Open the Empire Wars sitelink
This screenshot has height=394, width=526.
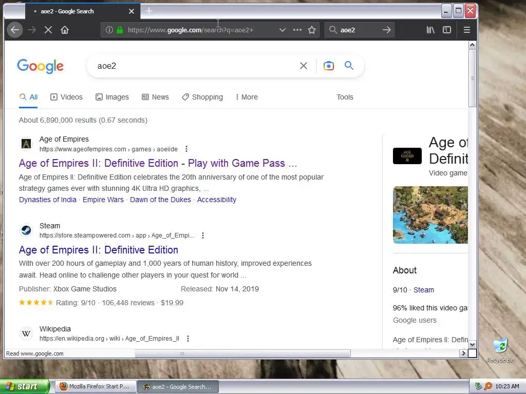pyautogui.click(x=103, y=200)
